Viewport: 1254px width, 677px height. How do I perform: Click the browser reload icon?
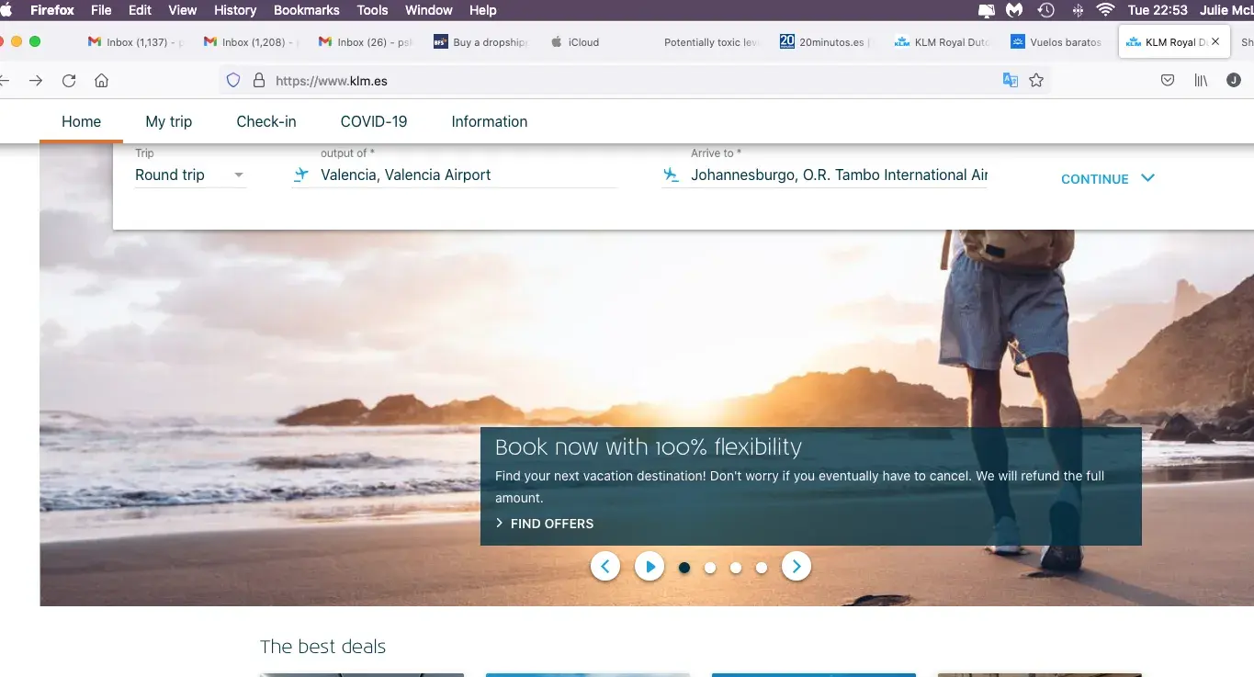pyautogui.click(x=69, y=81)
